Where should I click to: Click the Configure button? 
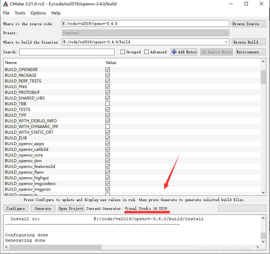coord(16,208)
